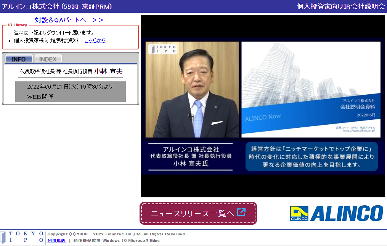Click the ALINCO Now presentation slide
387x246 pixels.
pyautogui.click(x=311, y=90)
